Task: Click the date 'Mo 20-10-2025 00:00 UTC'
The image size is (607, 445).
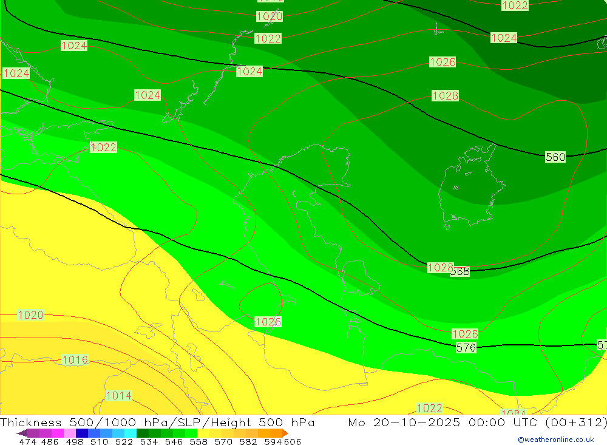Action: (x=444, y=422)
